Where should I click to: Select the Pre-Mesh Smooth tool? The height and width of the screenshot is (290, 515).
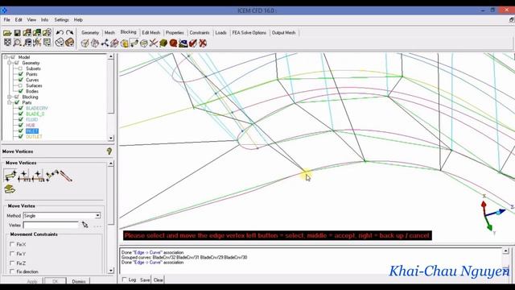coord(183,43)
